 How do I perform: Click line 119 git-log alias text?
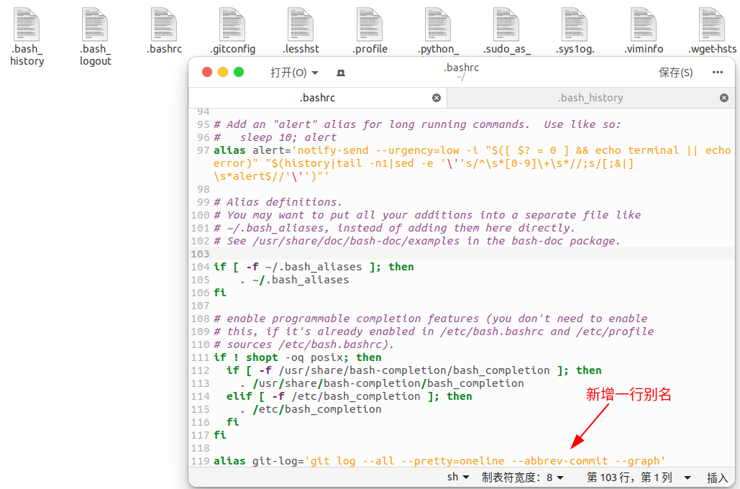(x=439, y=461)
